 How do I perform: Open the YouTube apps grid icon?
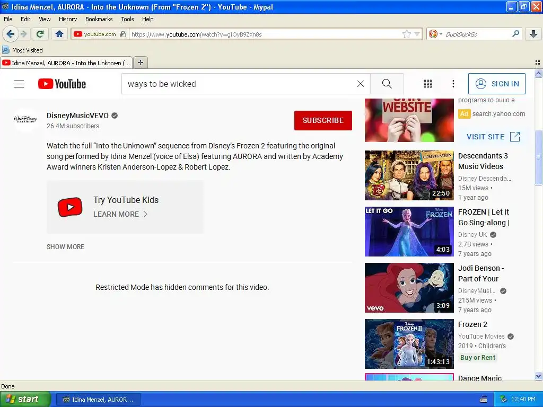(x=428, y=84)
